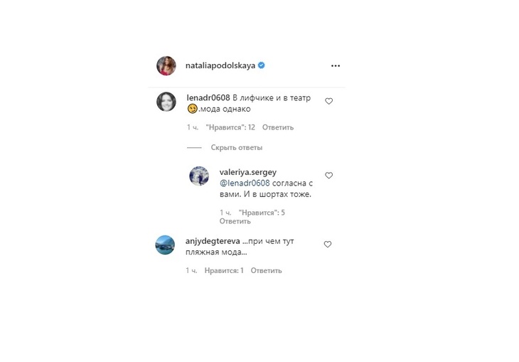
Task: Open the three-dots options menu
Action: (x=336, y=65)
